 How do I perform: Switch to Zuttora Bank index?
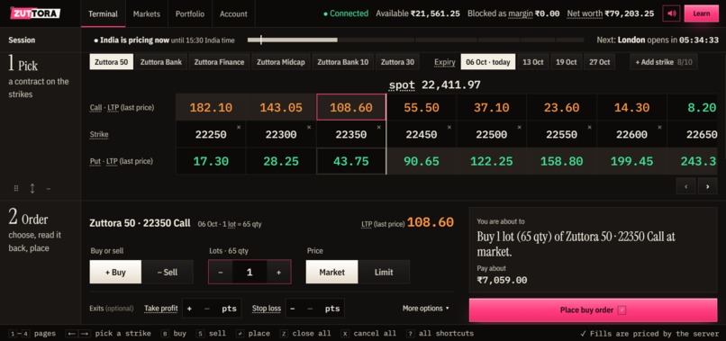pyautogui.click(x=161, y=62)
